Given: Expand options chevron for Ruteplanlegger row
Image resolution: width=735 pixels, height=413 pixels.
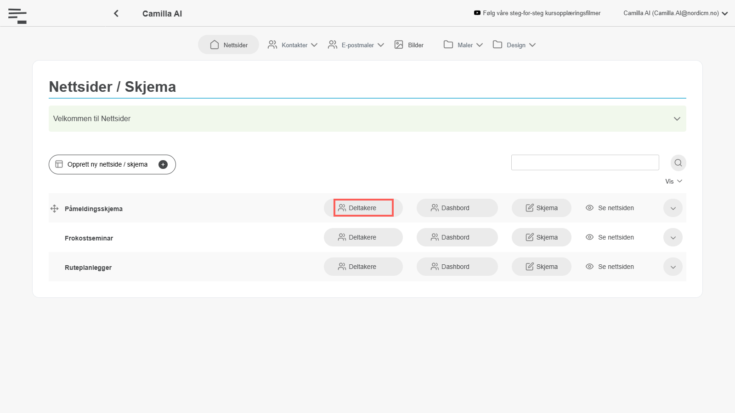Looking at the screenshot, I should coord(673,267).
